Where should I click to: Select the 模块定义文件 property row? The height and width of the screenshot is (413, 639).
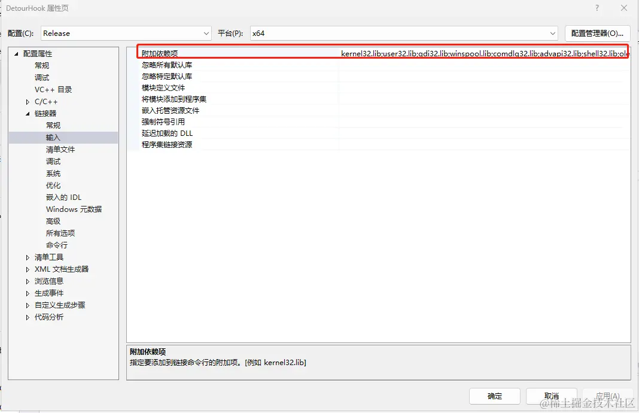385,87
